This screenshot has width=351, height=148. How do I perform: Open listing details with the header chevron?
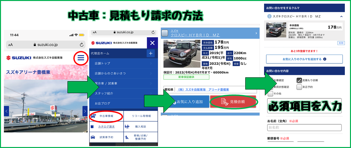click(256, 33)
